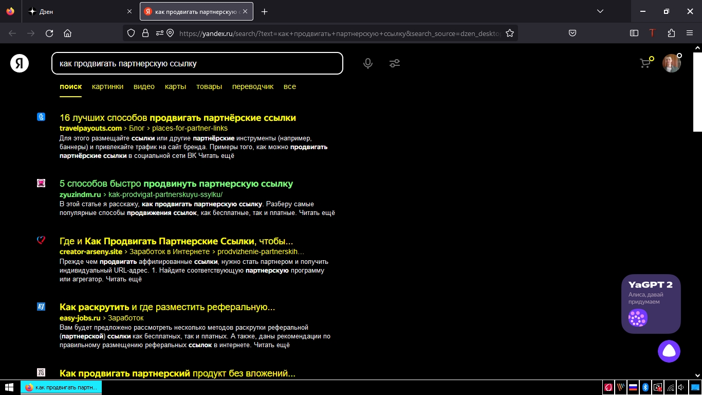Start voice search with the microphone
Viewport: 702px width, 395px height.
(368, 63)
